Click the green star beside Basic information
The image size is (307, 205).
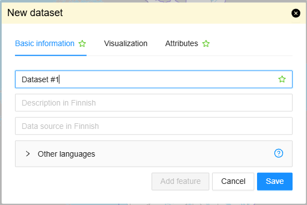(x=82, y=43)
